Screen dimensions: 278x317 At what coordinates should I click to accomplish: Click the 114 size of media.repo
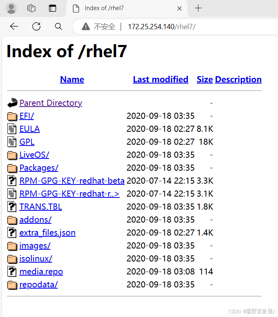206,272
